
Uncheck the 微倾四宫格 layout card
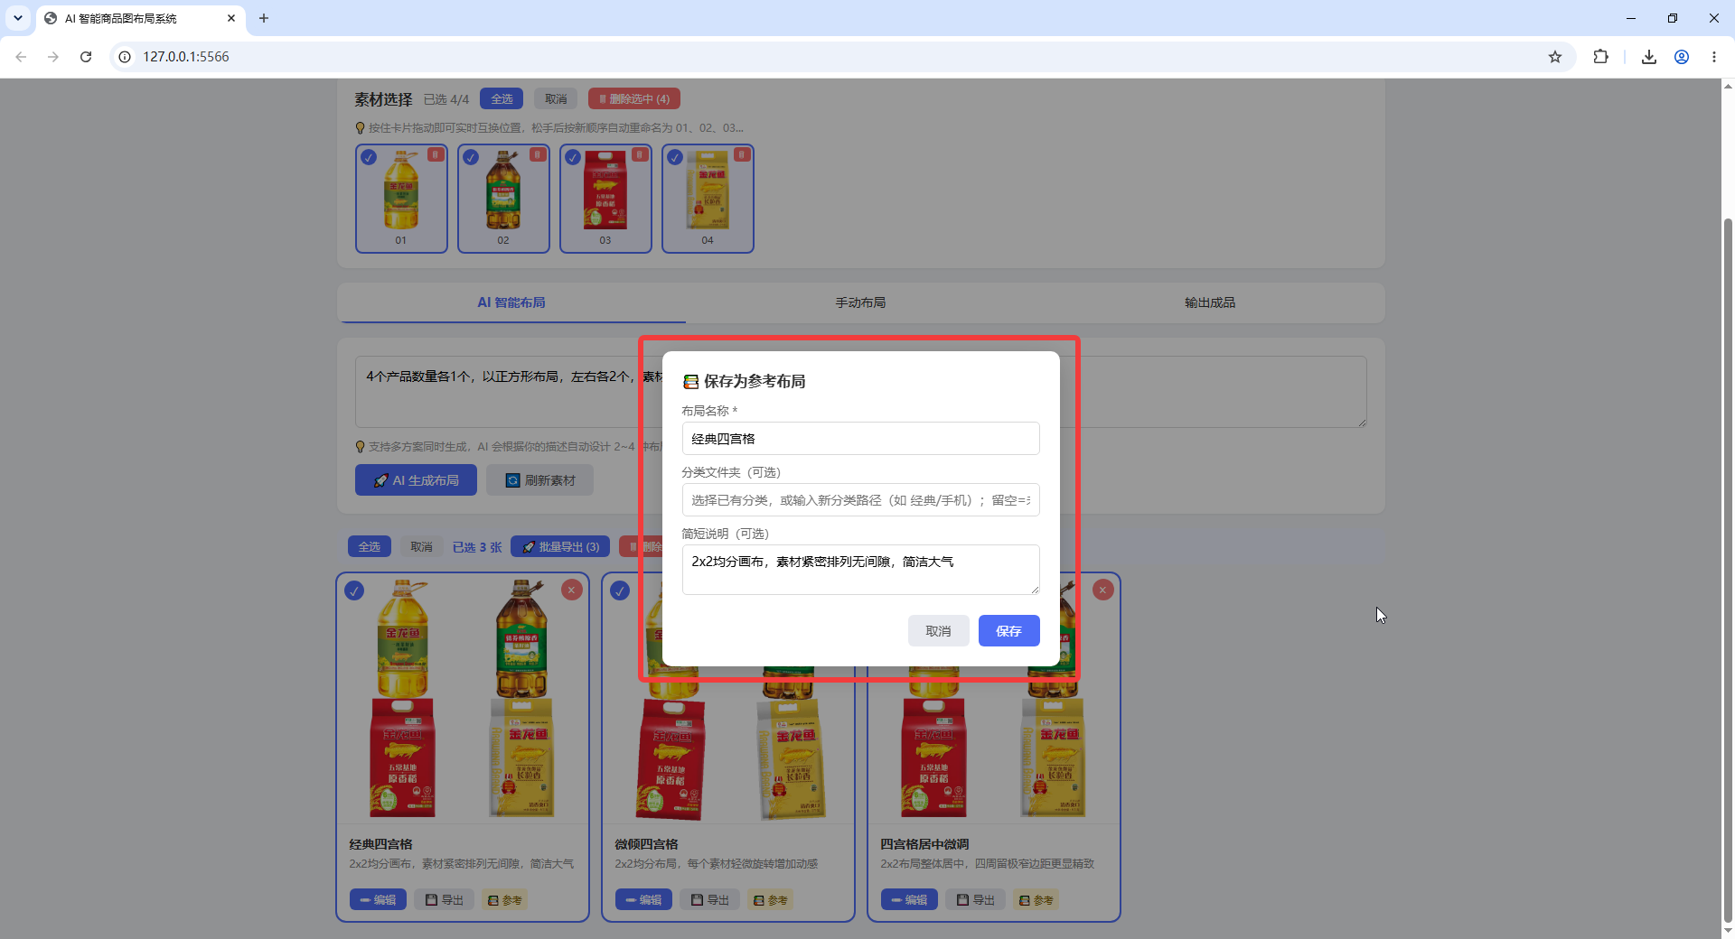[x=620, y=590]
